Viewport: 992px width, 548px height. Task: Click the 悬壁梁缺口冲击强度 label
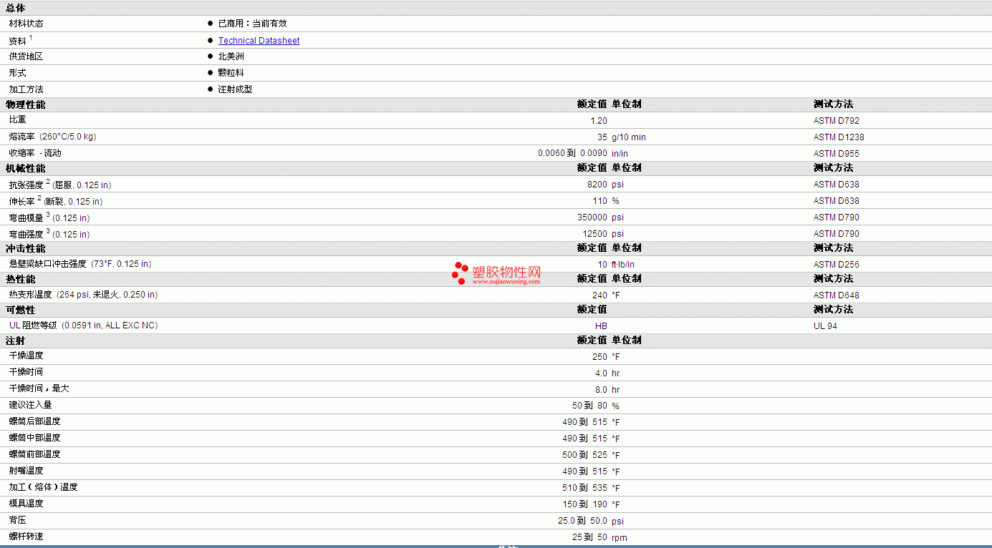(x=80, y=264)
